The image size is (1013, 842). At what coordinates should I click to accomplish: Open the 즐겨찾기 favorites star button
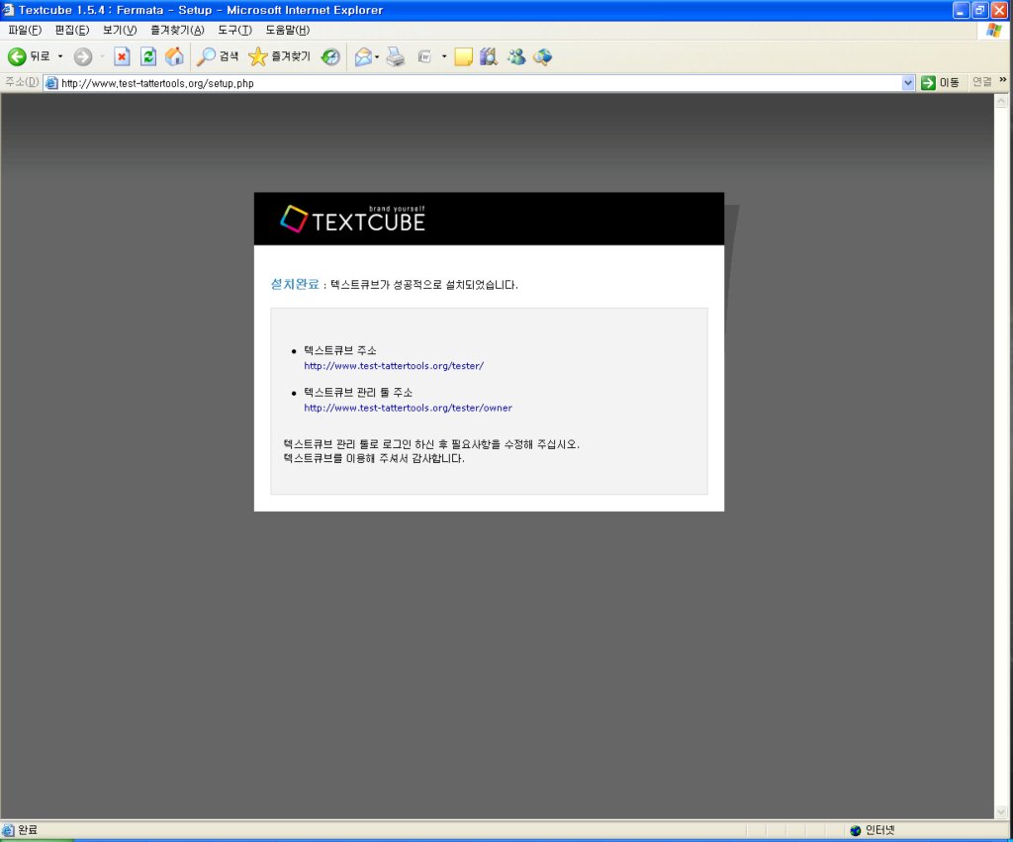[279, 56]
